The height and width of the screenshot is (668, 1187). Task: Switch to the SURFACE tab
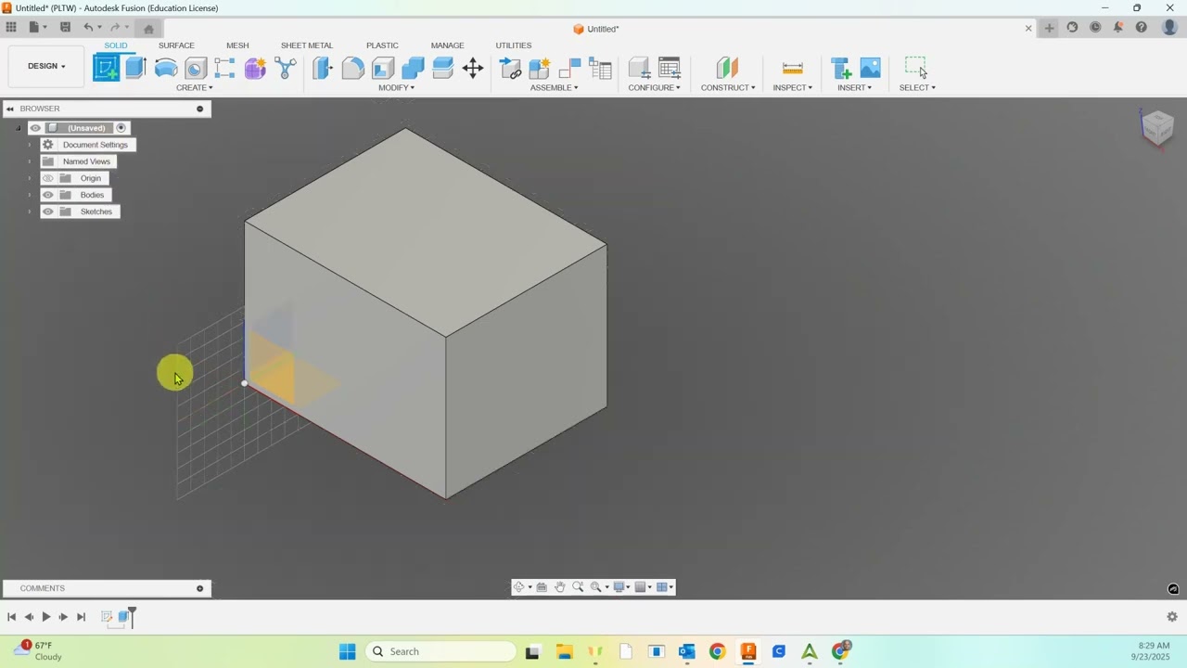176,45
